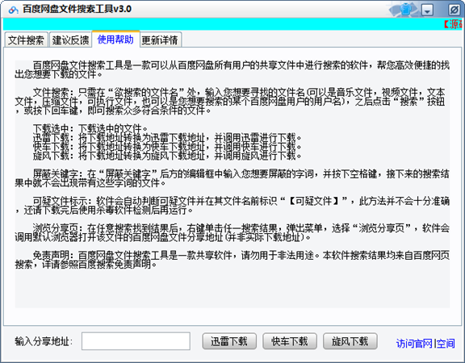Image resolution: width=465 pixels, height=363 pixels.
Task: Click the minimize dropdown arrow icon
Action: click(427, 10)
